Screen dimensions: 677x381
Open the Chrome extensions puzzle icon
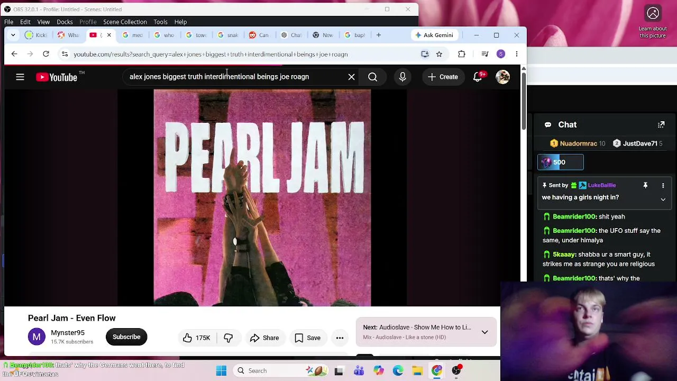tap(462, 54)
